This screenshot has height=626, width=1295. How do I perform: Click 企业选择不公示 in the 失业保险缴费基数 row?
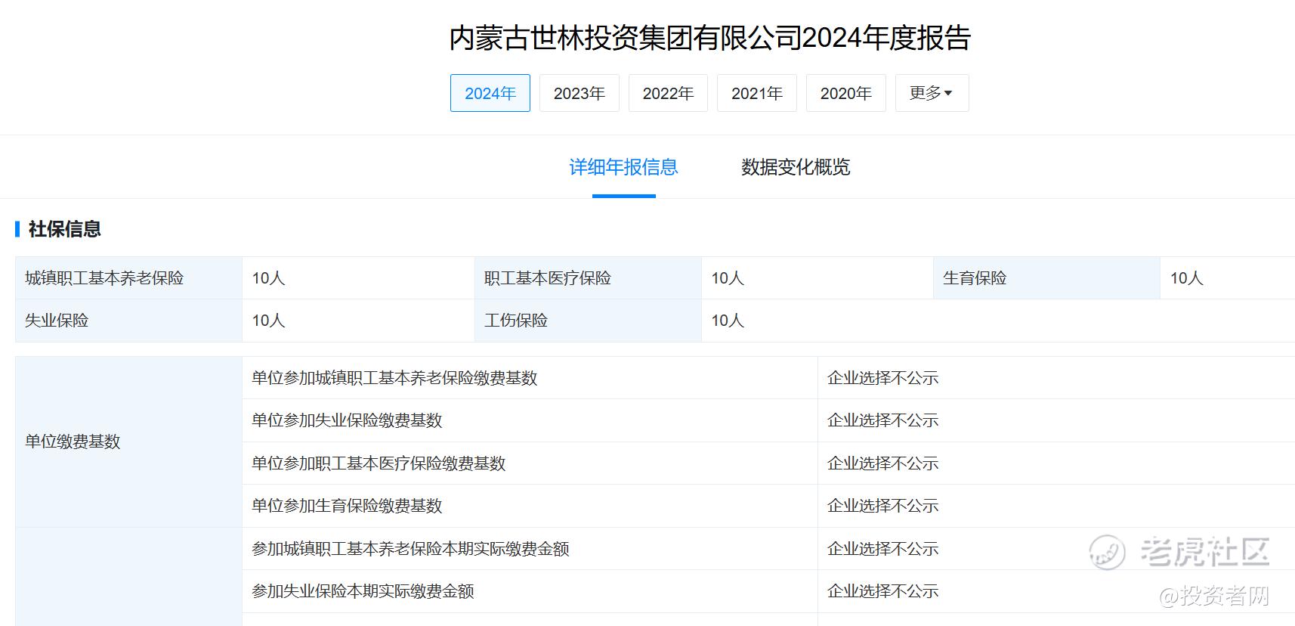point(882,420)
